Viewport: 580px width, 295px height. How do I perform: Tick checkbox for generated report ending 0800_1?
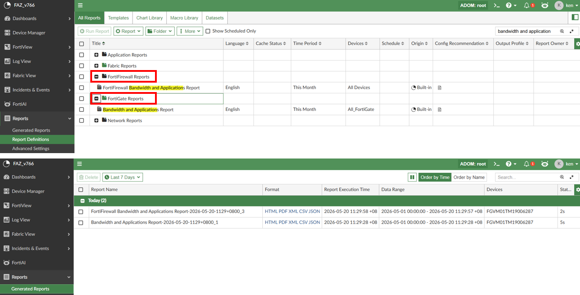[x=81, y=223]
